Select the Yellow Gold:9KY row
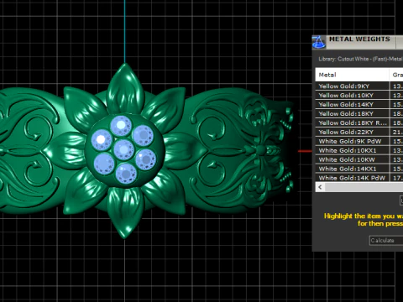The width and height of the screenshot is (403, 302). click(x=359, y=86)
